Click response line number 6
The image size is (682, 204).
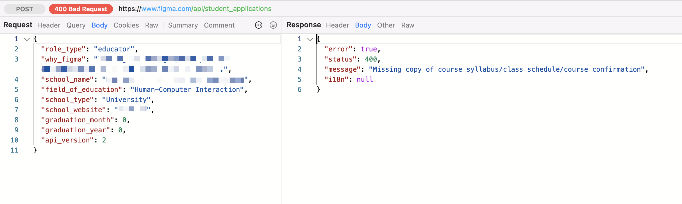[x=299, y=90]
